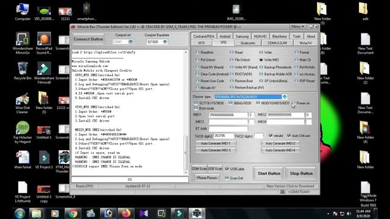Click Auto Generate IMEI-1 button
The height and width of the screenshot is (219, 390).
215,144
